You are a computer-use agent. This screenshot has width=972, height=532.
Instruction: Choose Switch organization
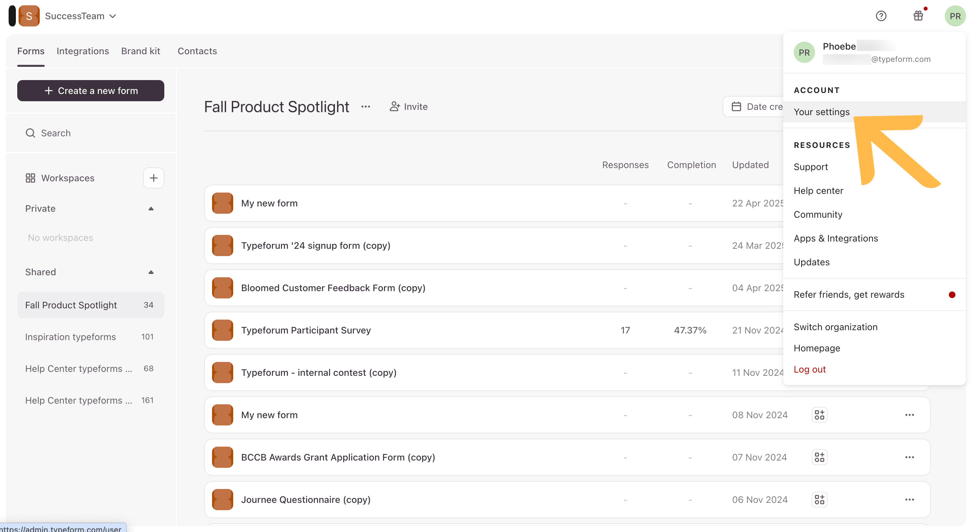836,327
